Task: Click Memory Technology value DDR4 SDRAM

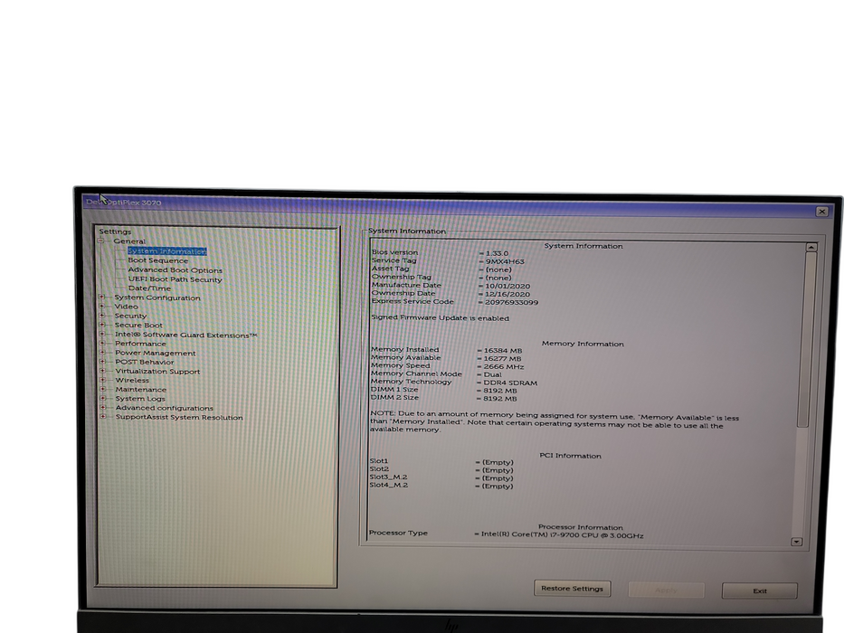Action: tap(509, 383)
